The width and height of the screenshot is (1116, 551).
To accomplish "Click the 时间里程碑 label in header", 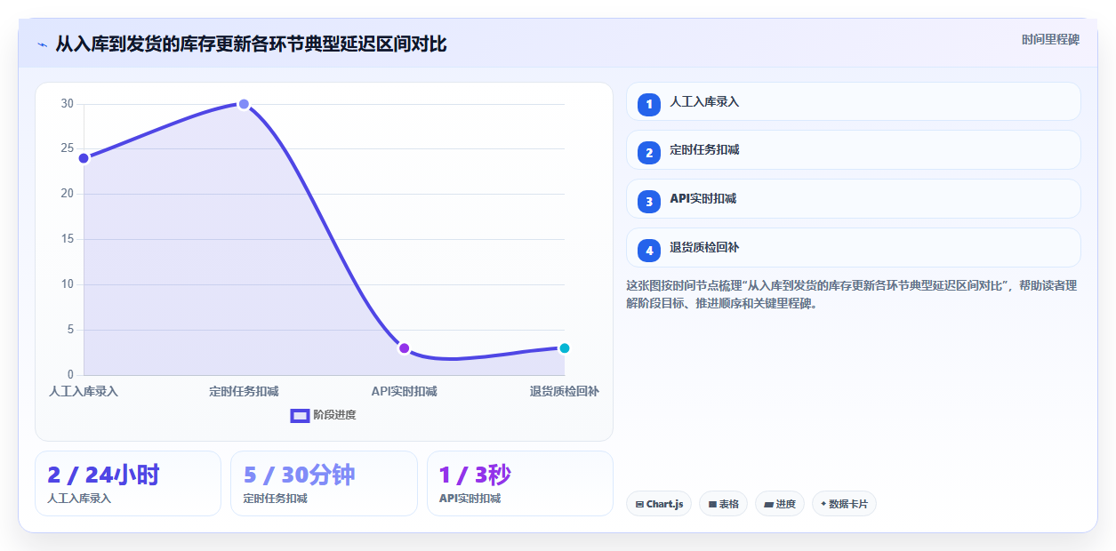I will point(1050,40).
